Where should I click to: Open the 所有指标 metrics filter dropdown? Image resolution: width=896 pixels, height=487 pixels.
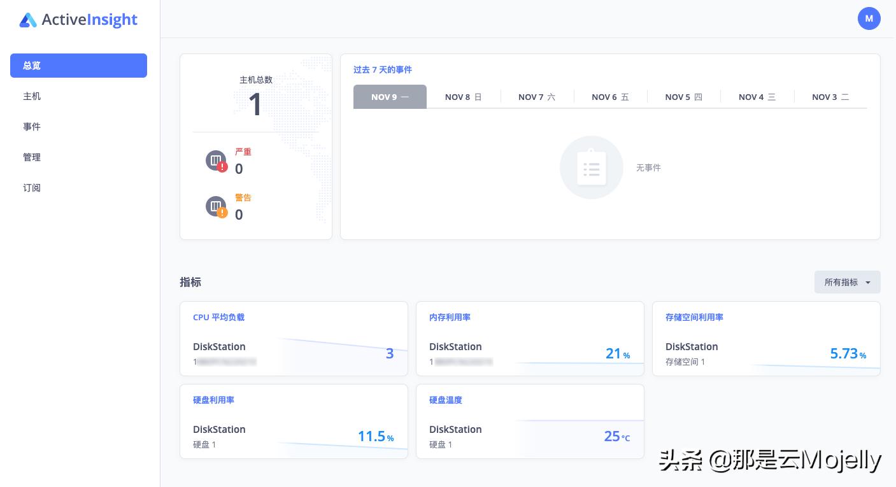tap(847, 282)
